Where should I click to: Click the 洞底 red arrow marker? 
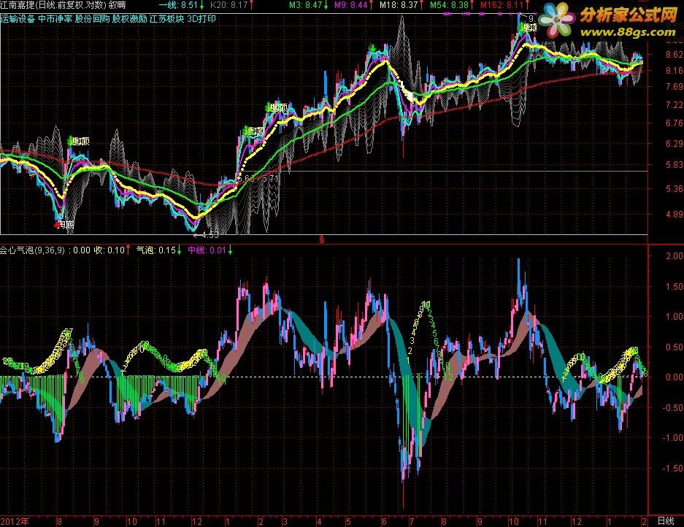57,224
